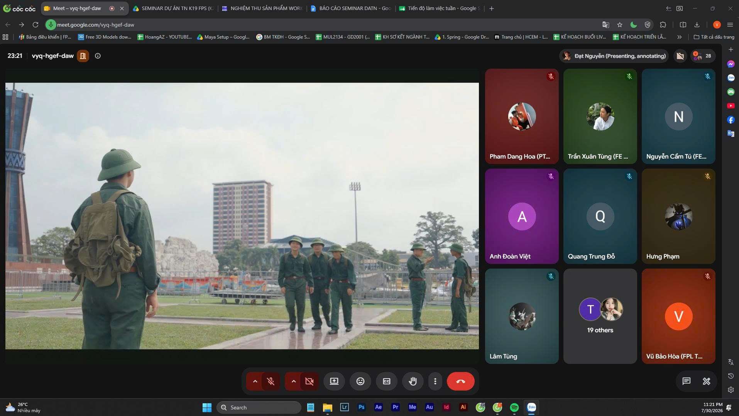Click the 19 others participant tile
Image resolution: width=739 pixels, height=416 pixels.
click(x=600, y=316)
